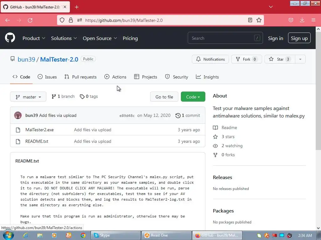Expand the Star lists dropdown arrow

coord(300,59)
